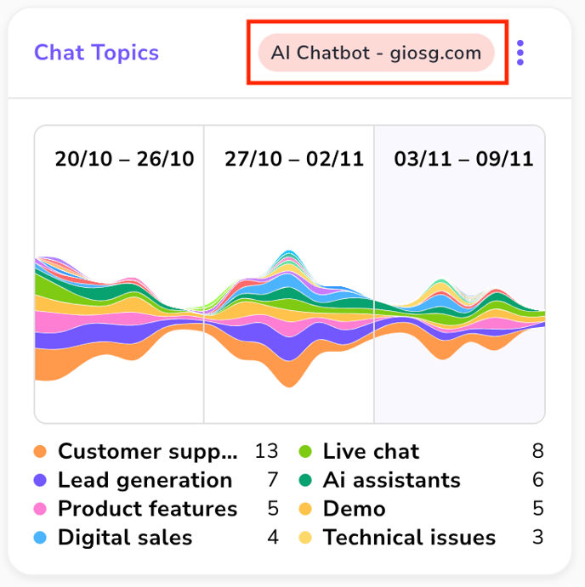Select the 27/10 – 02/11 week column

(x=289, y=272)
